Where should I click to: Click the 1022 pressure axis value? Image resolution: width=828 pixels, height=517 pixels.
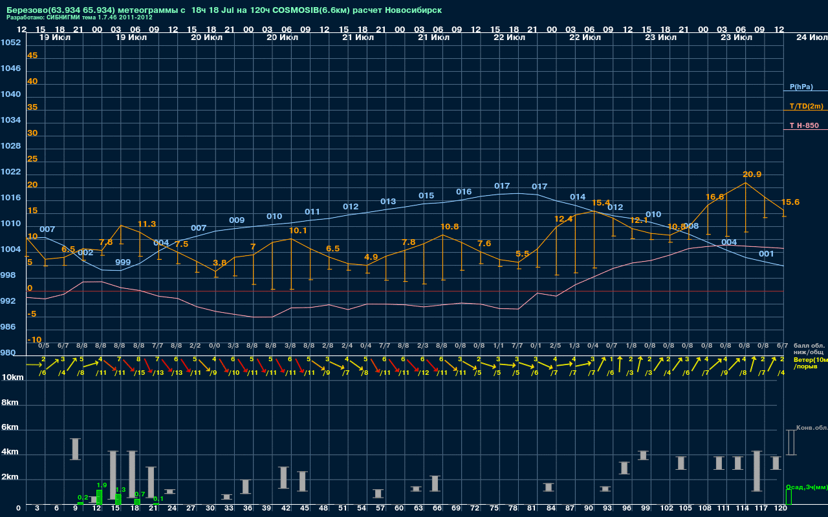pos(11,172)
